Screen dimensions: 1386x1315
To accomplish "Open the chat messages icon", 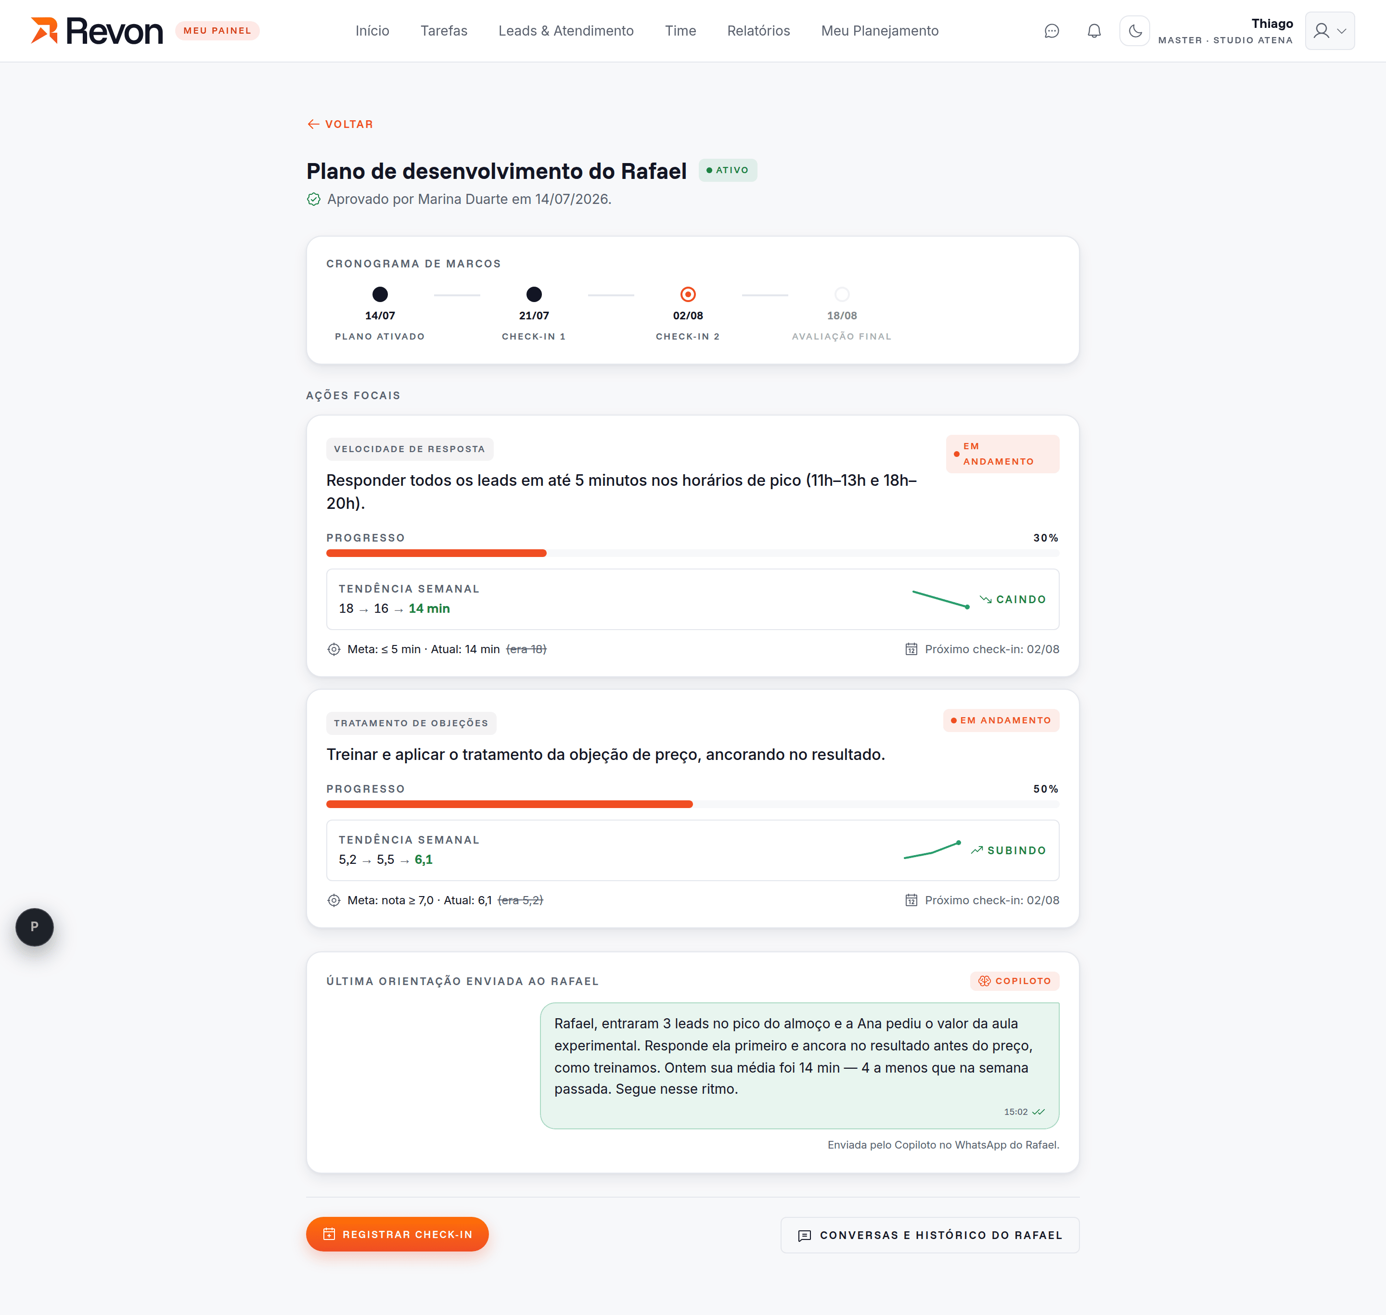I will (x=1052, y=31).
